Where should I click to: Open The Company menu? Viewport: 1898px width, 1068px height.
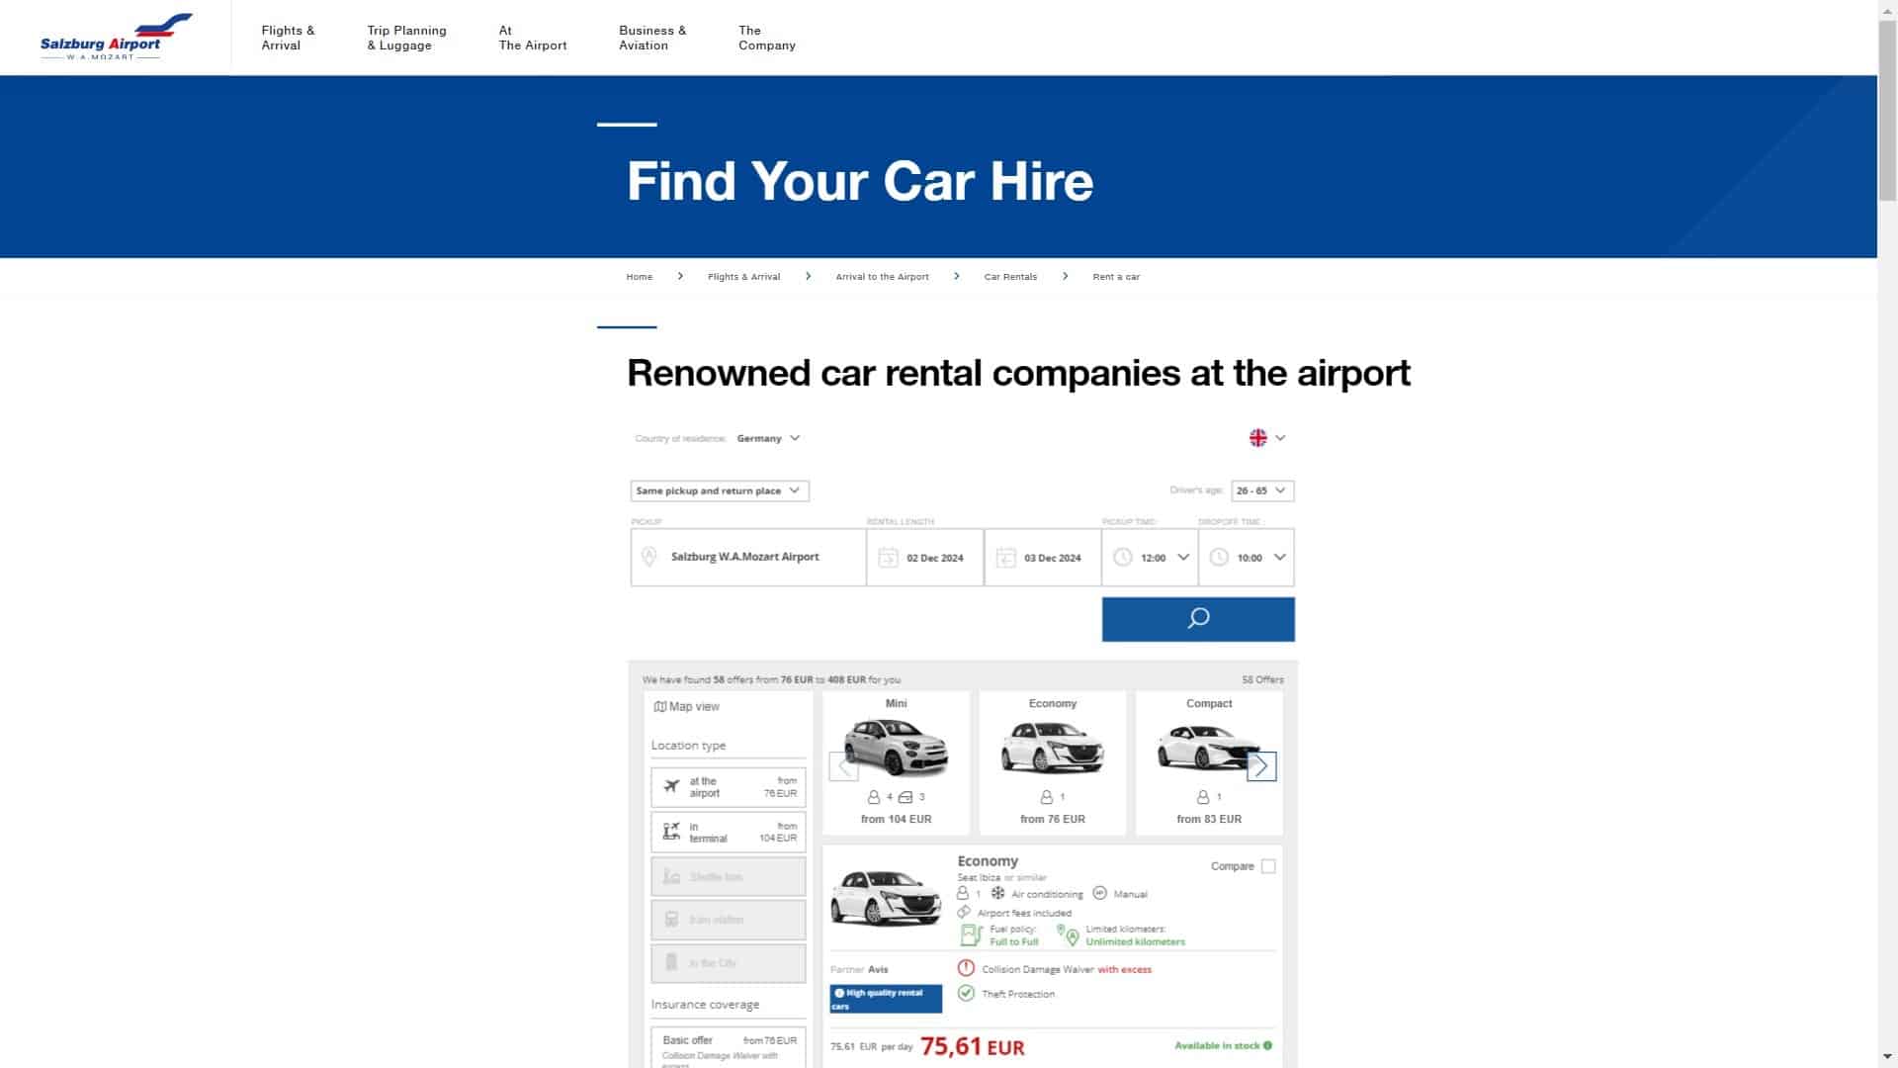pyautogui.click(x=767, y=38)
